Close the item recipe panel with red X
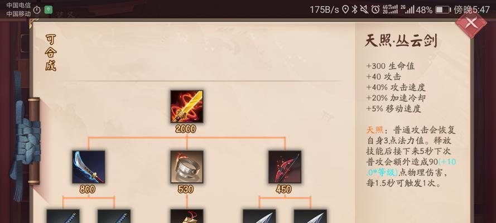Screen dimensions: 496x223 (x=471, y=23)
